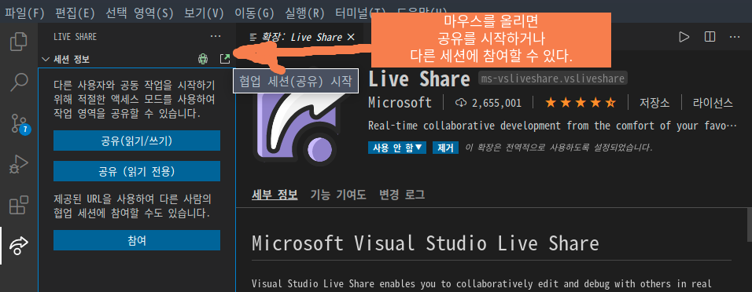This screenshot has height=292, width=752.
Task: Click the Run play icon in editor toolbar
Action: click(x=684, y=37)
